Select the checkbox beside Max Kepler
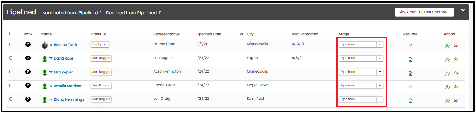The height and width of the screenshot is (114, 476). point(11,72)
